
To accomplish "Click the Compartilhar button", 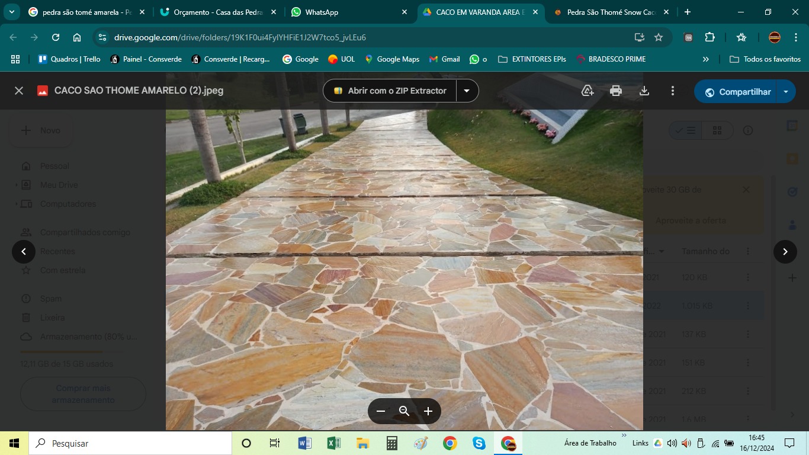I will [738, 92].
